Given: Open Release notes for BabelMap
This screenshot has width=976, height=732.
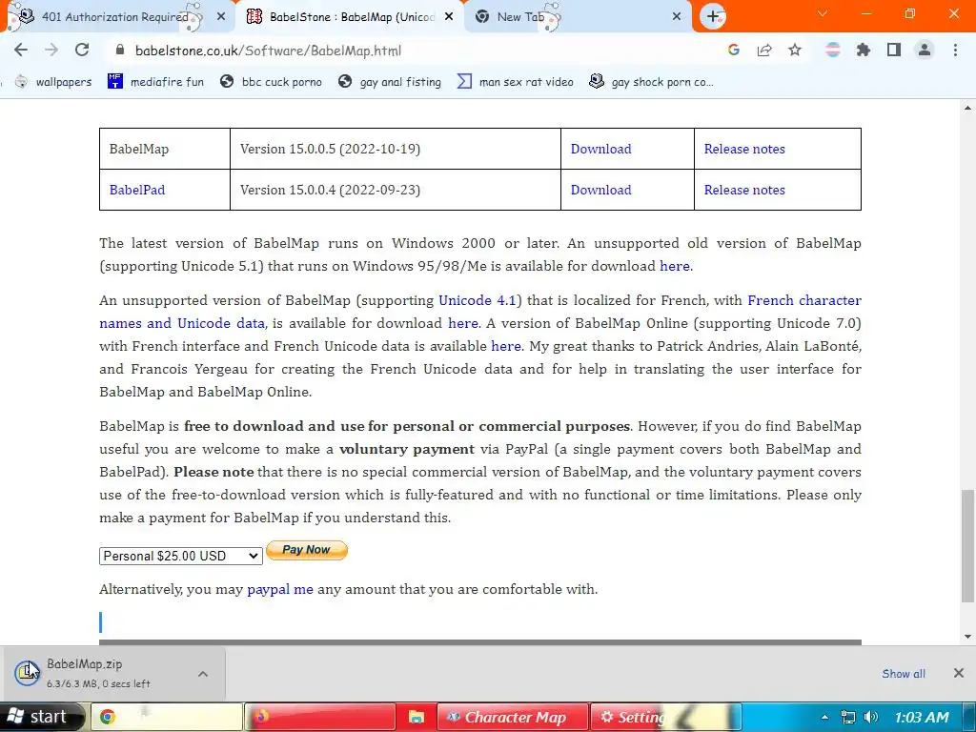Looking at the screenshot, I should click(x=744, y=149).
